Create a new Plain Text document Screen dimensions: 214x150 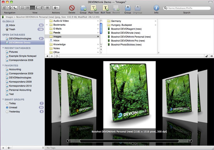coord(93,7)
